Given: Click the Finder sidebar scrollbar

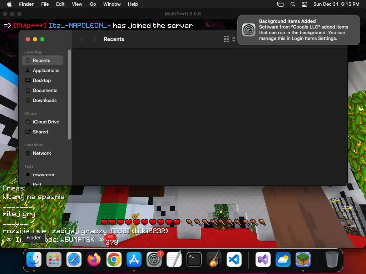Looking at the screenshot, I should click(x=69, y=94).
